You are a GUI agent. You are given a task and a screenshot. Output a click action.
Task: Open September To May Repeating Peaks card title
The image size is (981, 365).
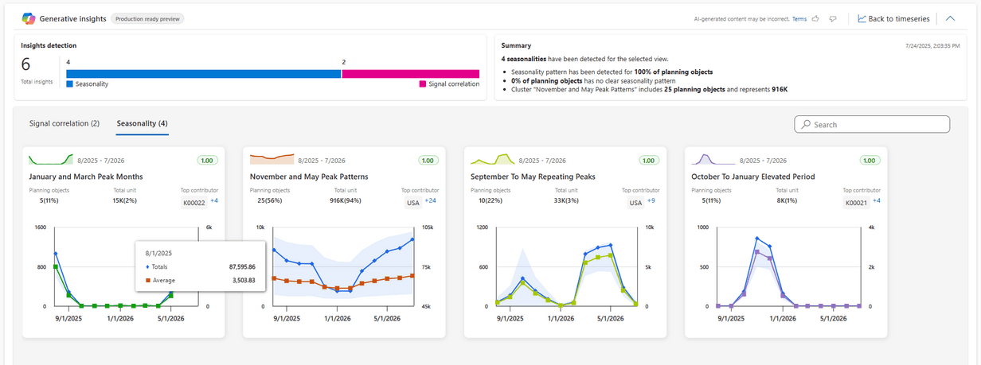pyautogui.click(x=533, y=177)
